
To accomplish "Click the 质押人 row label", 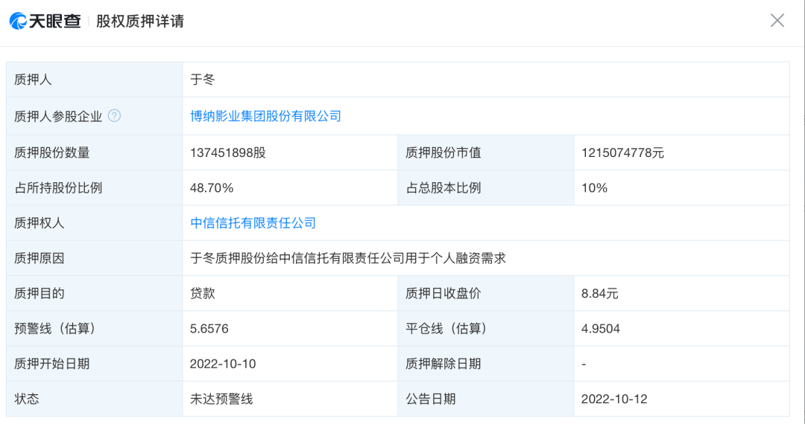I will (x=33, y=80).
